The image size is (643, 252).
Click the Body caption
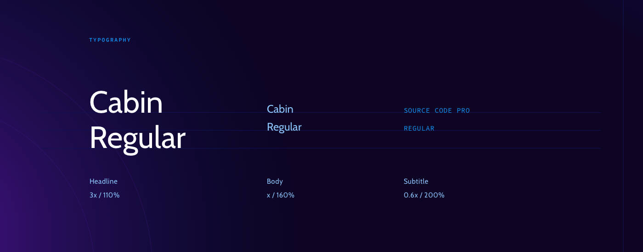coord(275,181)
